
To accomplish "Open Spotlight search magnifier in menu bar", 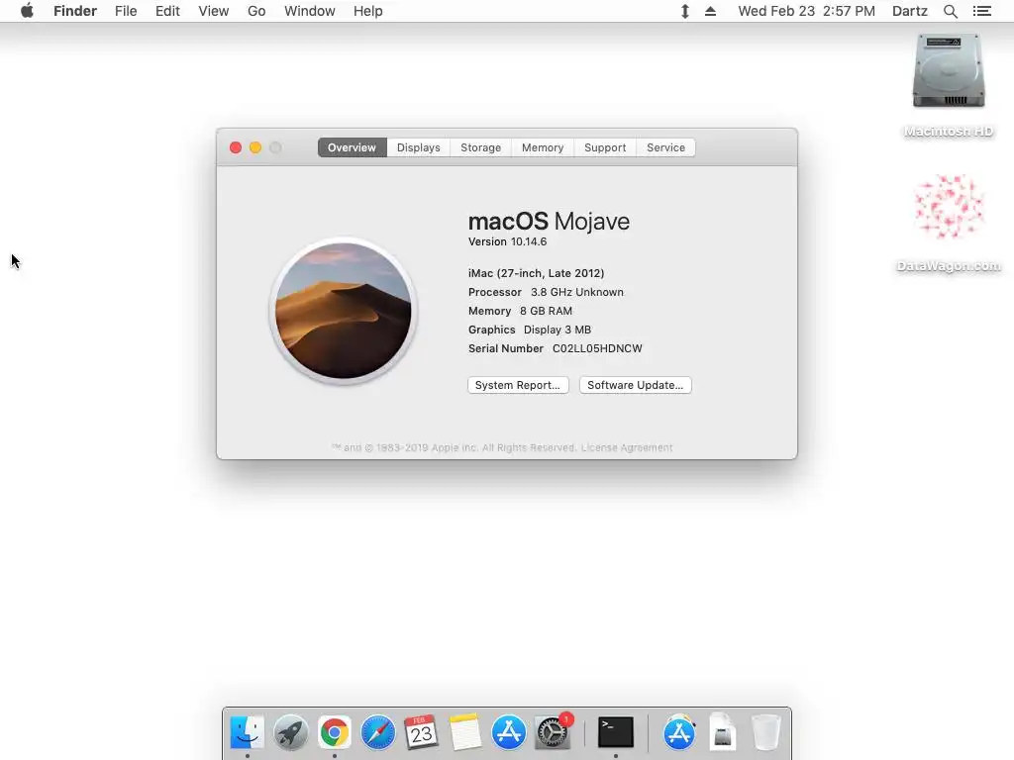I will [950, 11].
